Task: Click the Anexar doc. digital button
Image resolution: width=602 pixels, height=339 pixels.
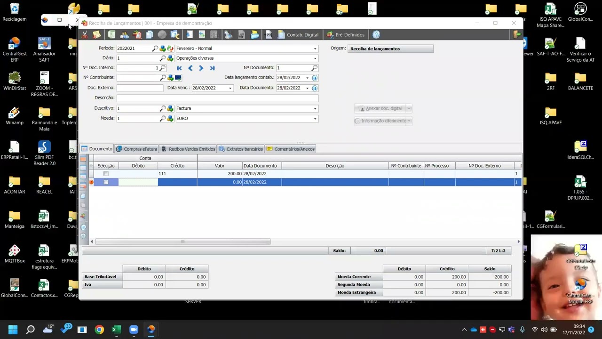Action: coord(380,108)
